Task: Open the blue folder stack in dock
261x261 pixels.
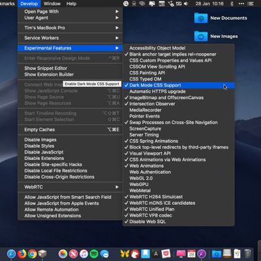Action: pos(217,254)
